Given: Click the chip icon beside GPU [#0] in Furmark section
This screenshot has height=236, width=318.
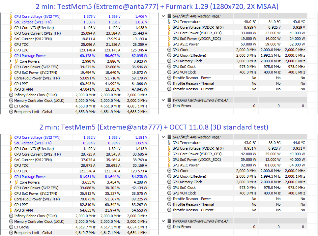Looking at the screenshot, I should click(x=169, y=16).
